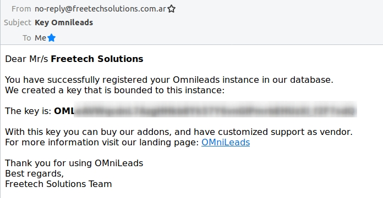
Task: Click the buy our addons sentence
Action: [179, 132]
